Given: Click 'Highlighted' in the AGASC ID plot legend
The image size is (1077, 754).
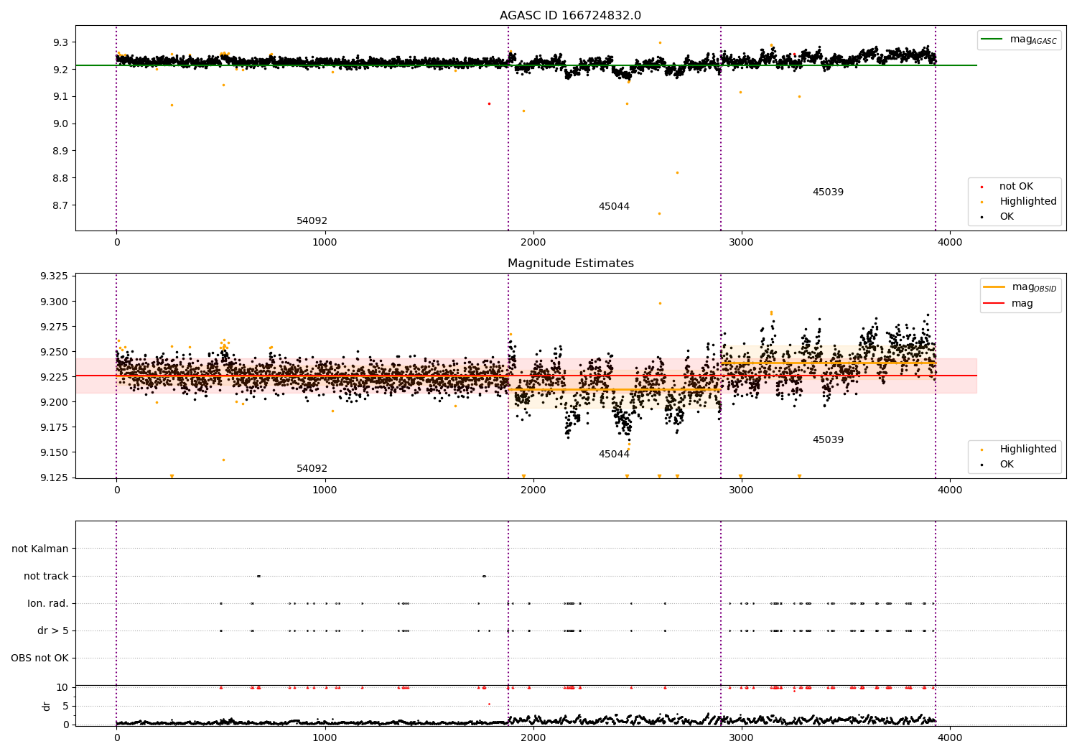Looking at the screenshot, I should tap(1028, 202).
